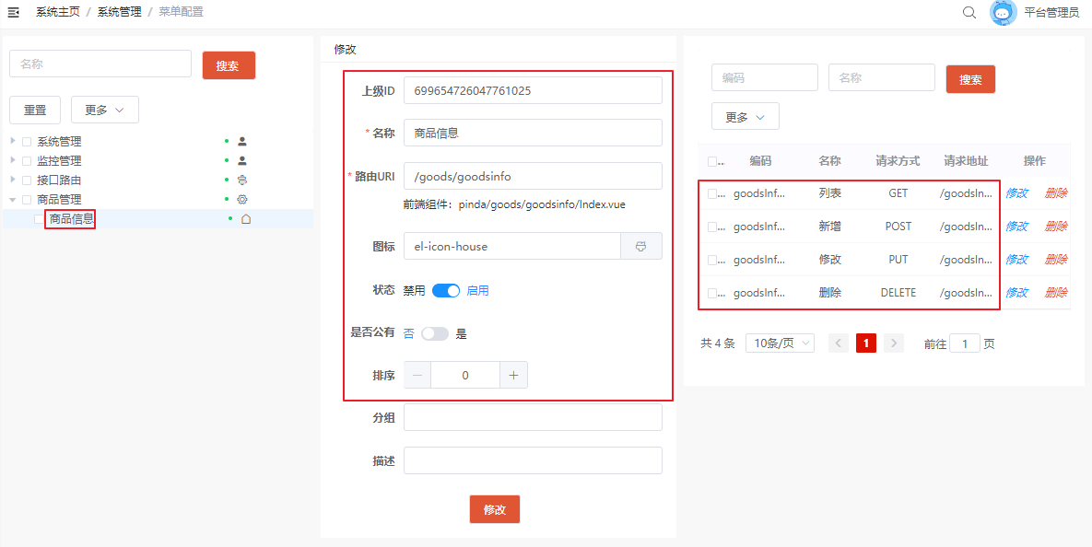This screenshot has height=547, width=1092.
Task: Expand the 系统管理 tree node
Action: coord(13,141)
